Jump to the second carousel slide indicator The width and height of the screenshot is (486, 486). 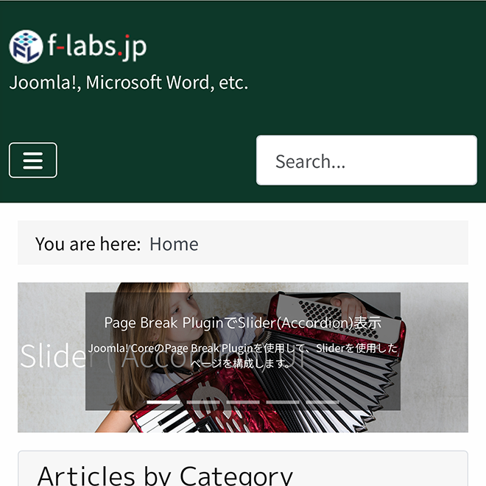(x=202, y=402)
